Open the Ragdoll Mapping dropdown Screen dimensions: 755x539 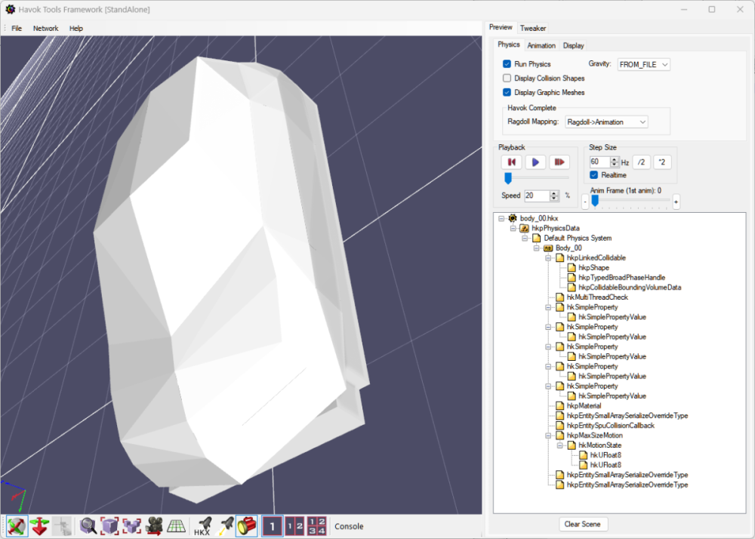pyautogui.click(x=606, y=122)
